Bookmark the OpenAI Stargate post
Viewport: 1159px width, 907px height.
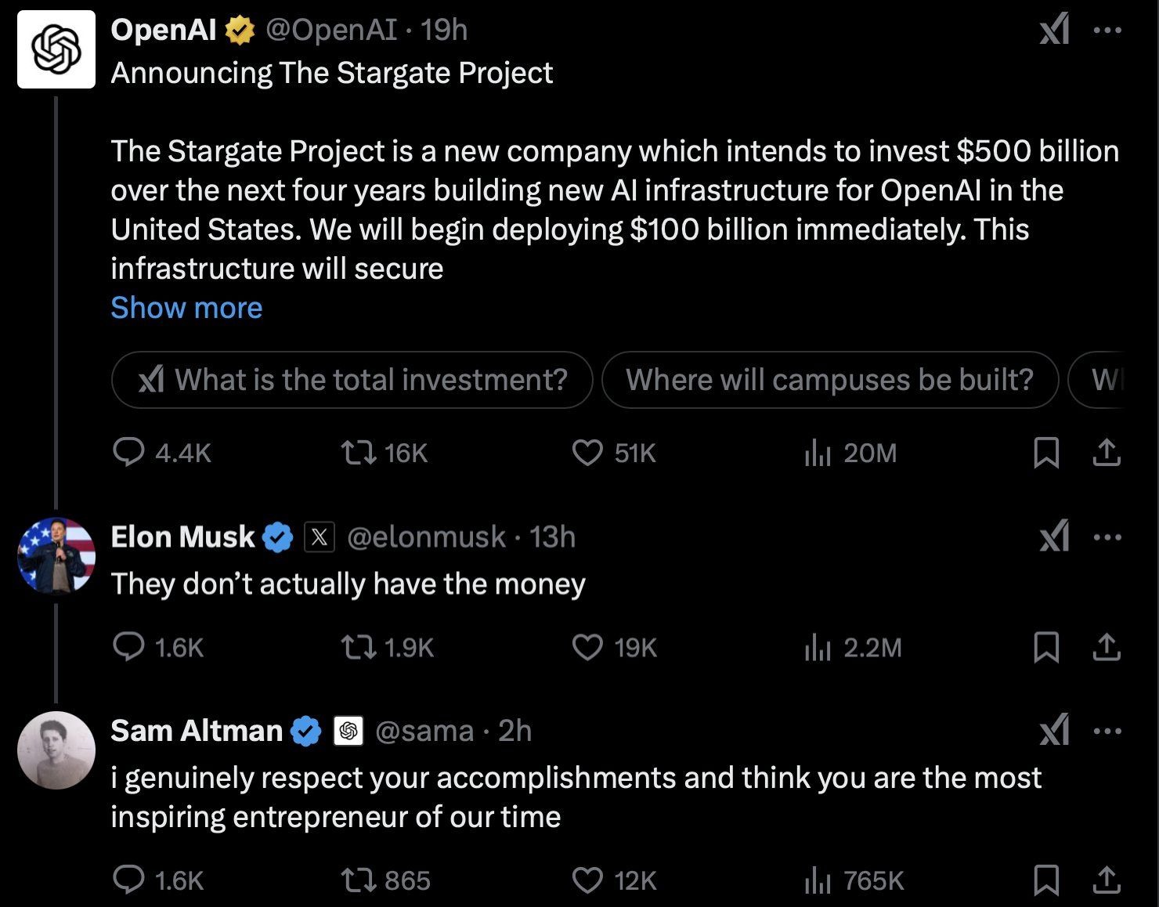pos(1046,453)
